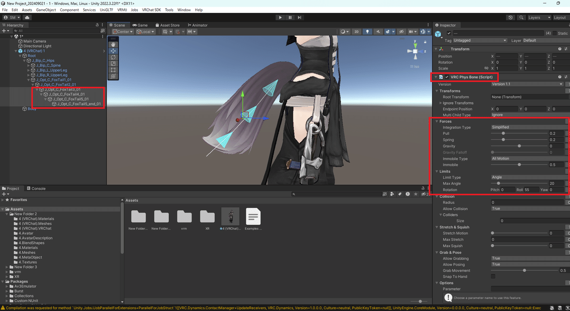Adjust the Pull slider
The image size is (570, 311).
pos(519,133)
